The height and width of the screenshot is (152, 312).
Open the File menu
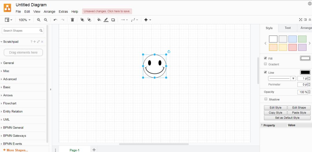pos(18,12)
